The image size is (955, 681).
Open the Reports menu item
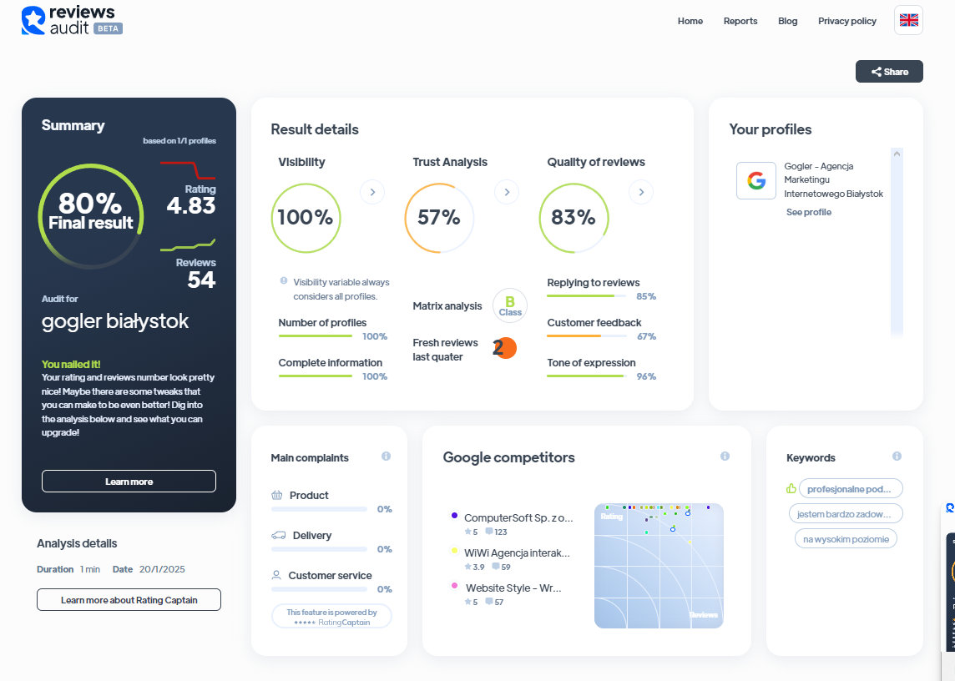coord(740,21)
